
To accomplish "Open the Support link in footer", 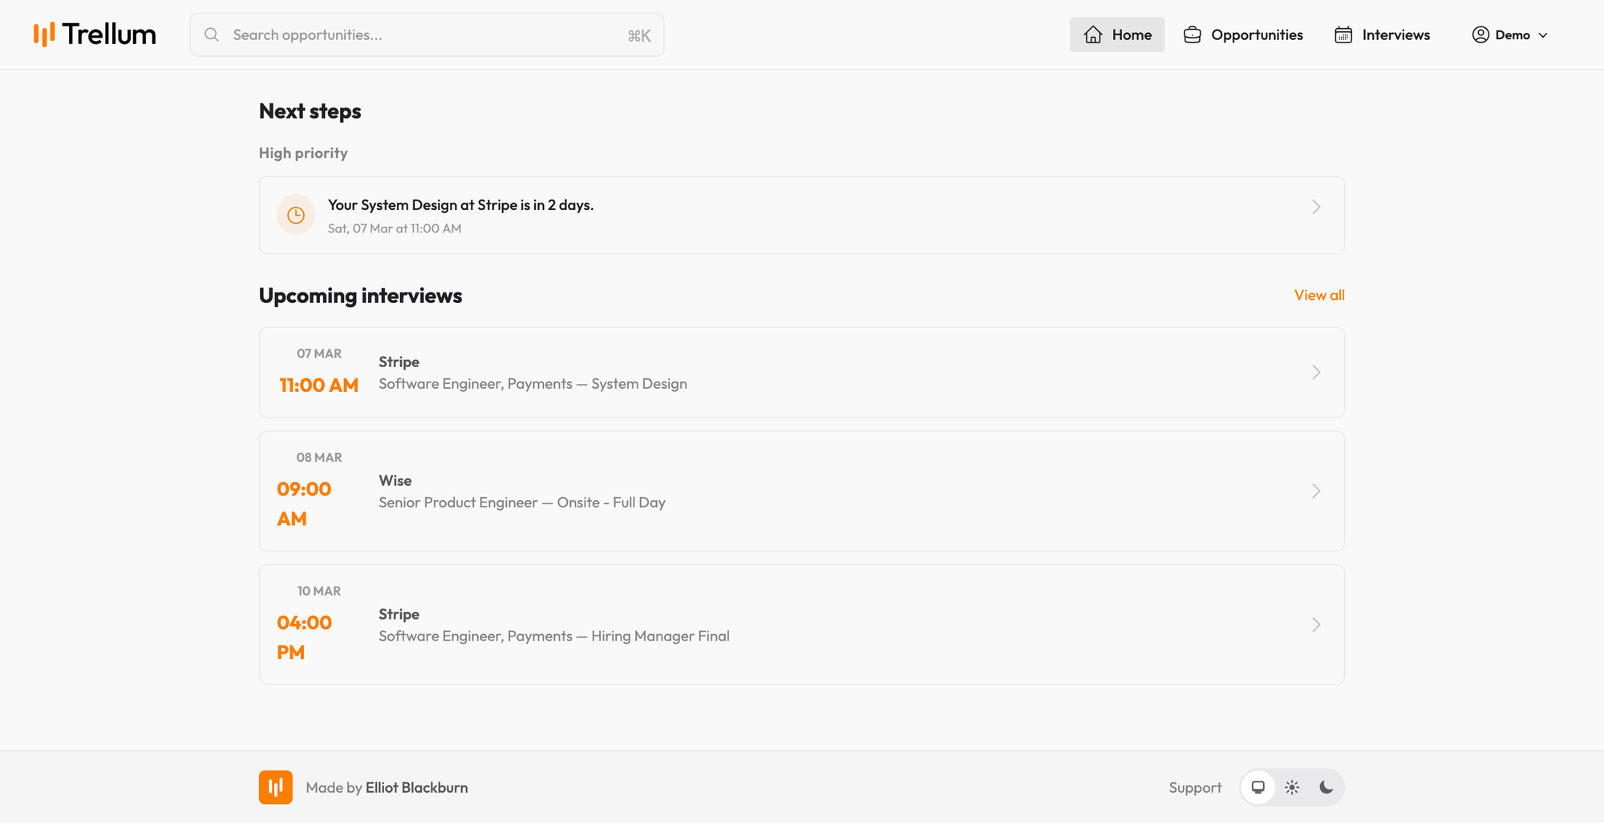I will click(1195, 787).
